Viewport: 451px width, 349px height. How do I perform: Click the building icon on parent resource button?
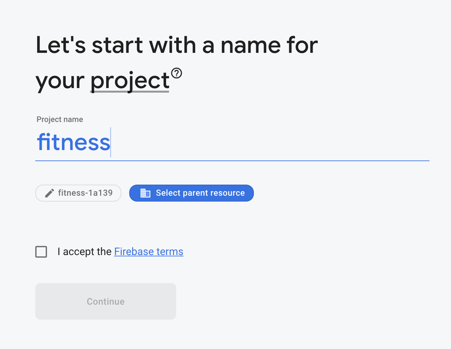point(146,193)
